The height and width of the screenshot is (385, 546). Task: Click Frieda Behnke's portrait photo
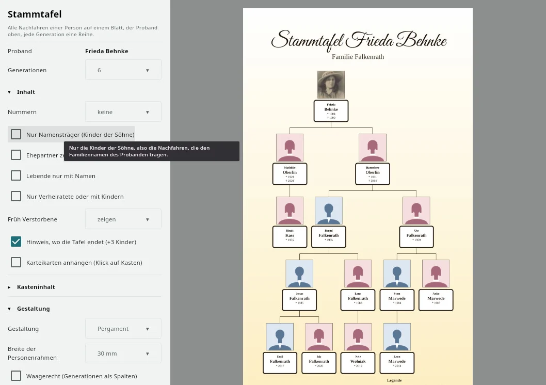(331, 85)
